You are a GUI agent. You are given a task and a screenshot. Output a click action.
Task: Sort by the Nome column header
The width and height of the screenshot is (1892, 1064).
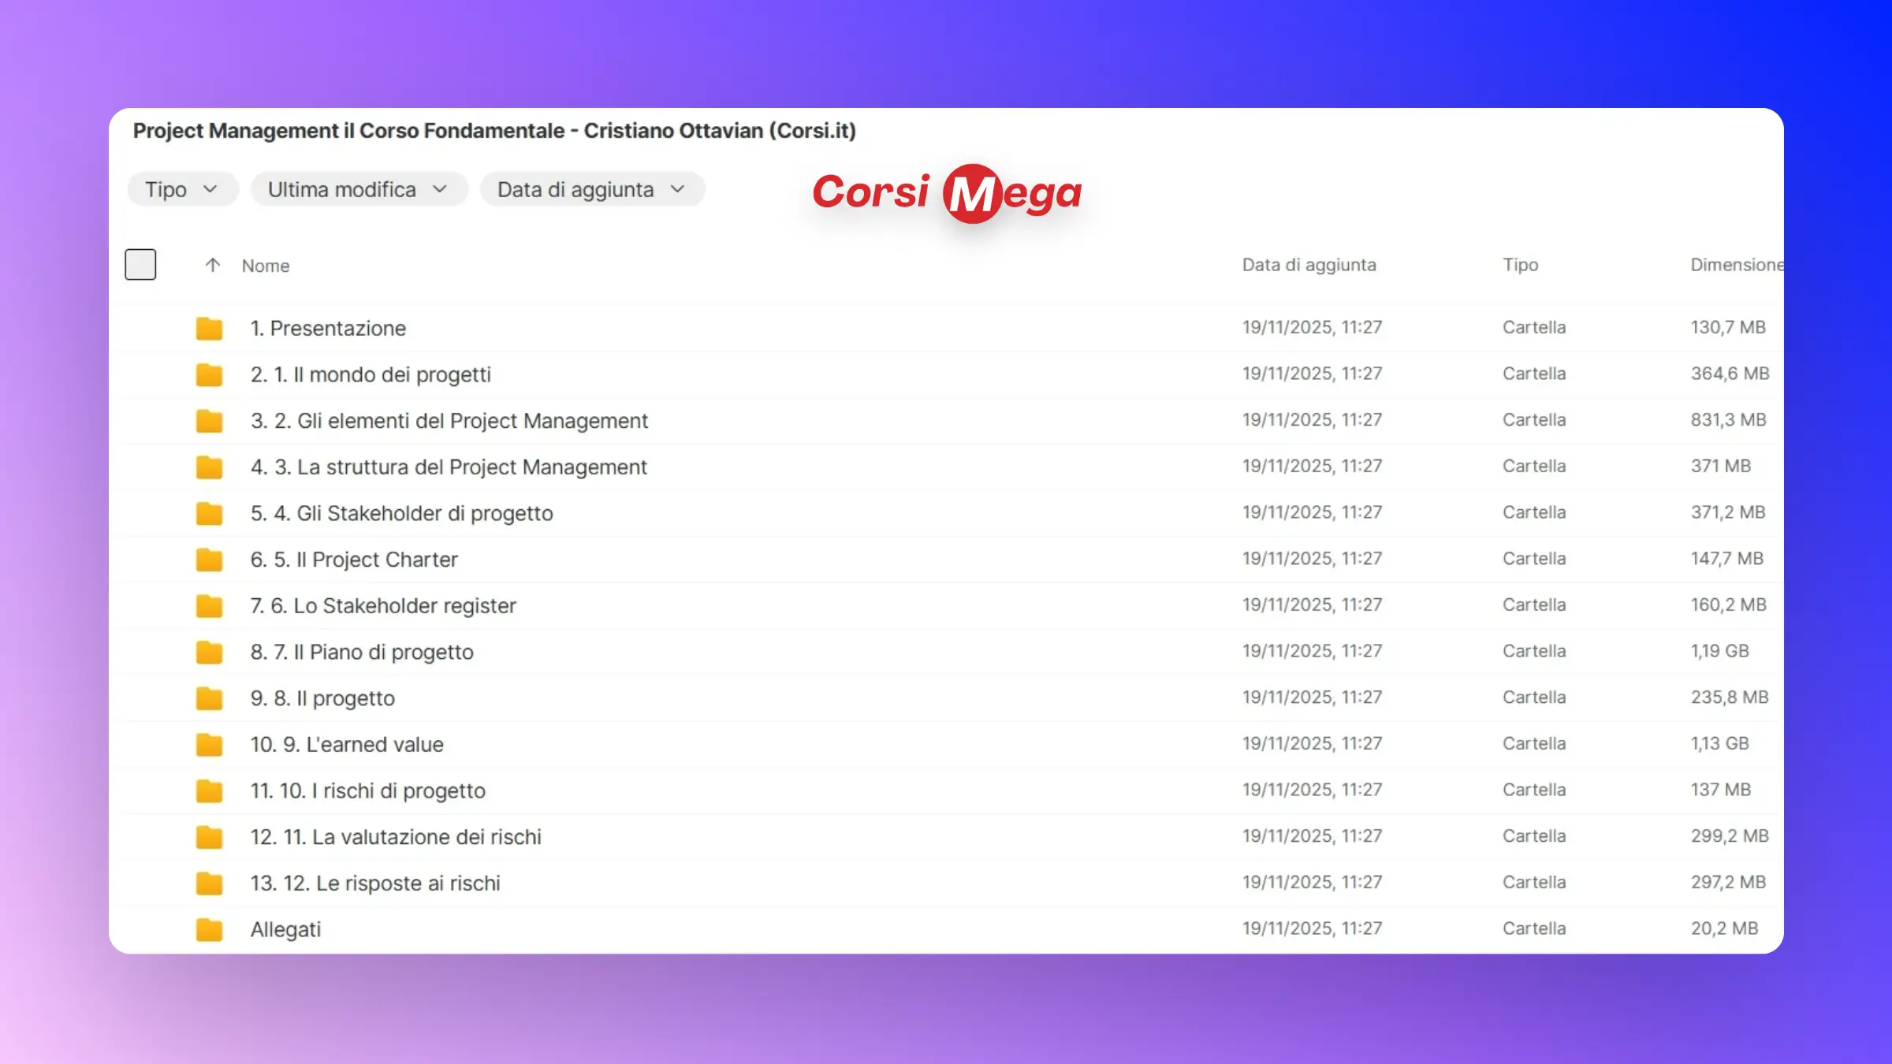coord(266,266)
